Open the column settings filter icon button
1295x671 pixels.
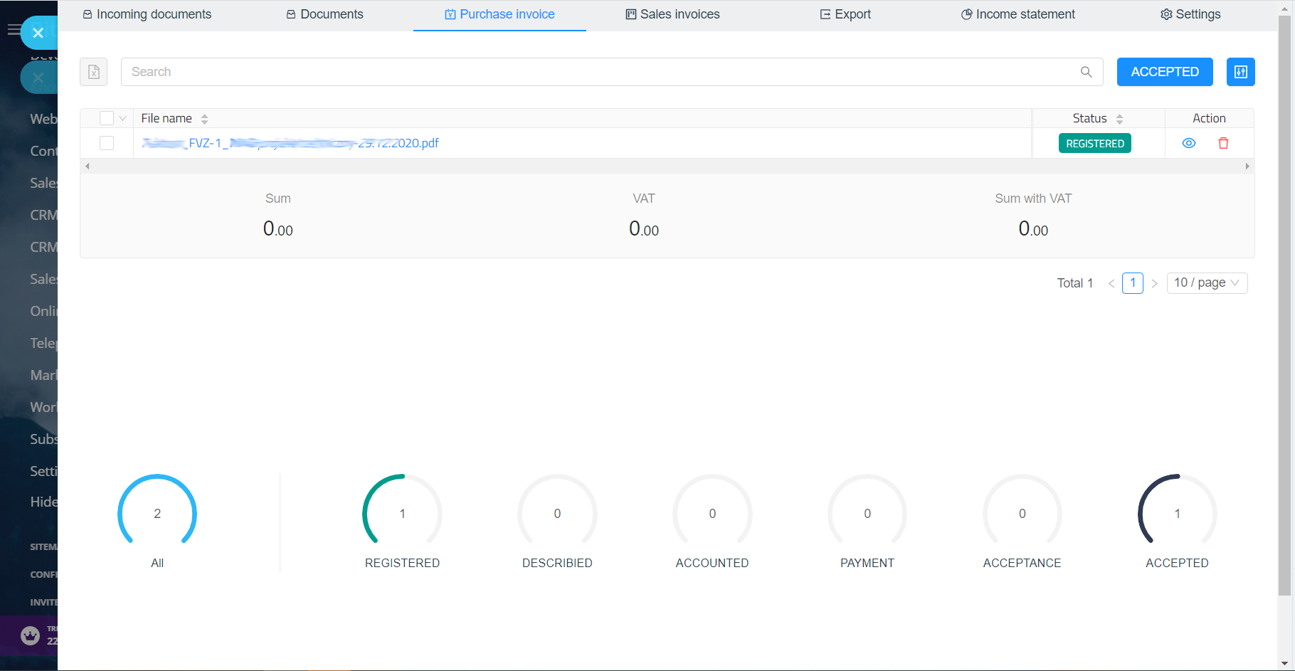point(1240,72)
